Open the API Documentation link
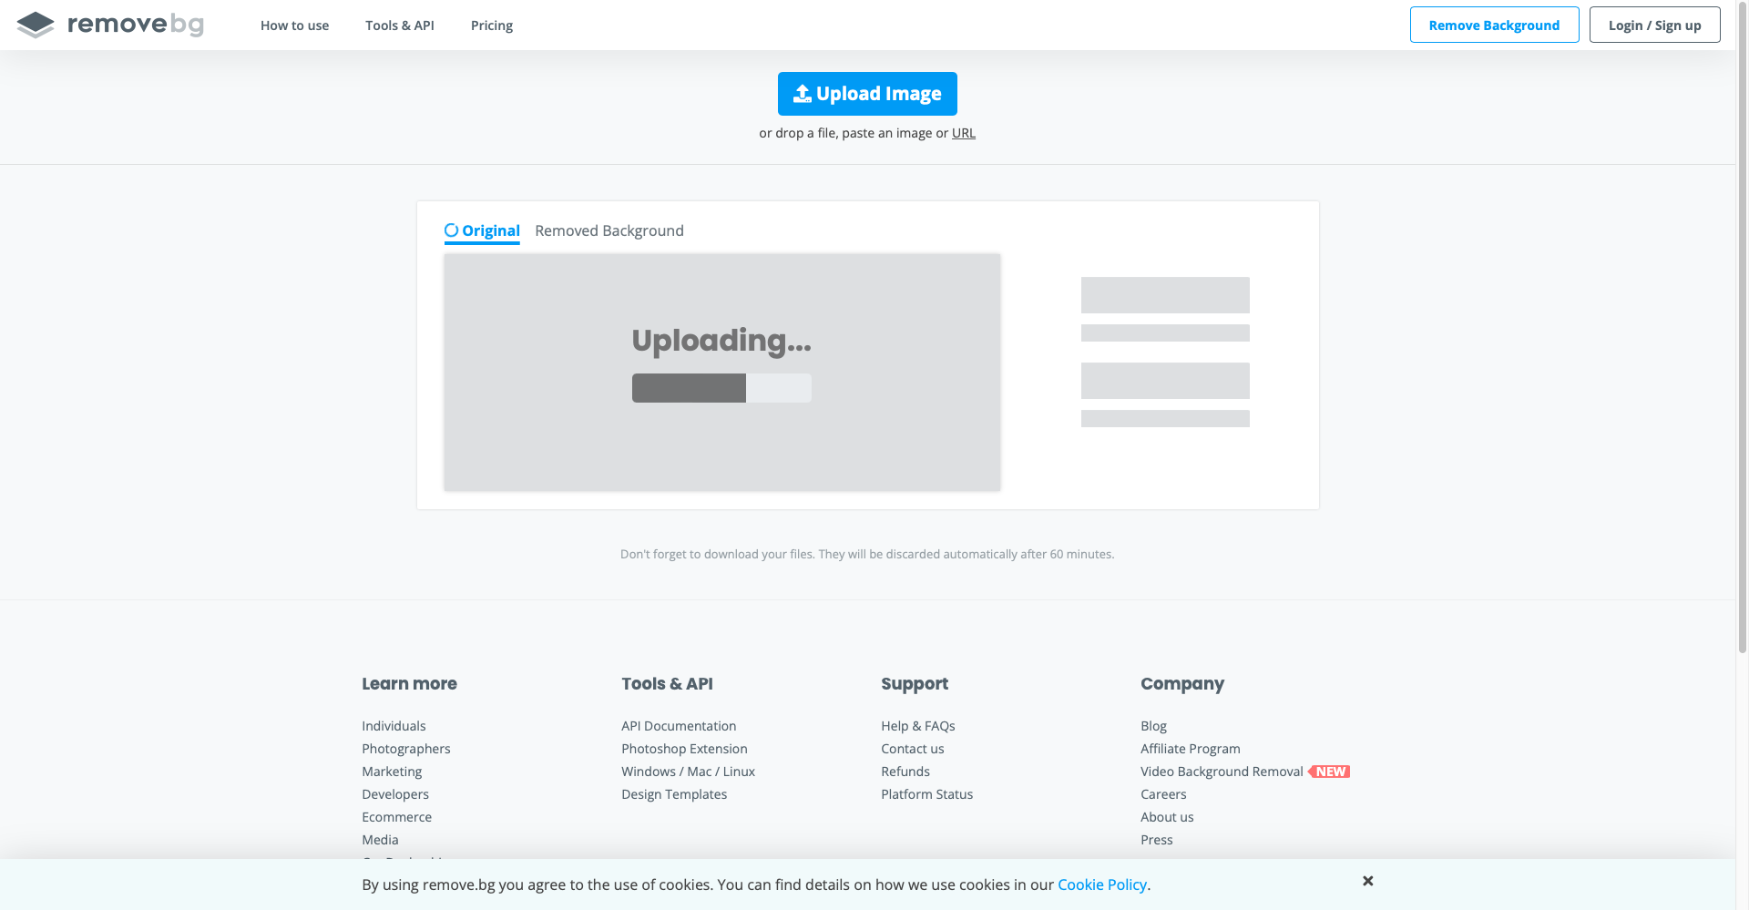 coord(679,726)
